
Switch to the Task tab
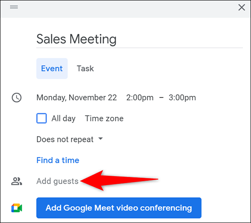85,69
